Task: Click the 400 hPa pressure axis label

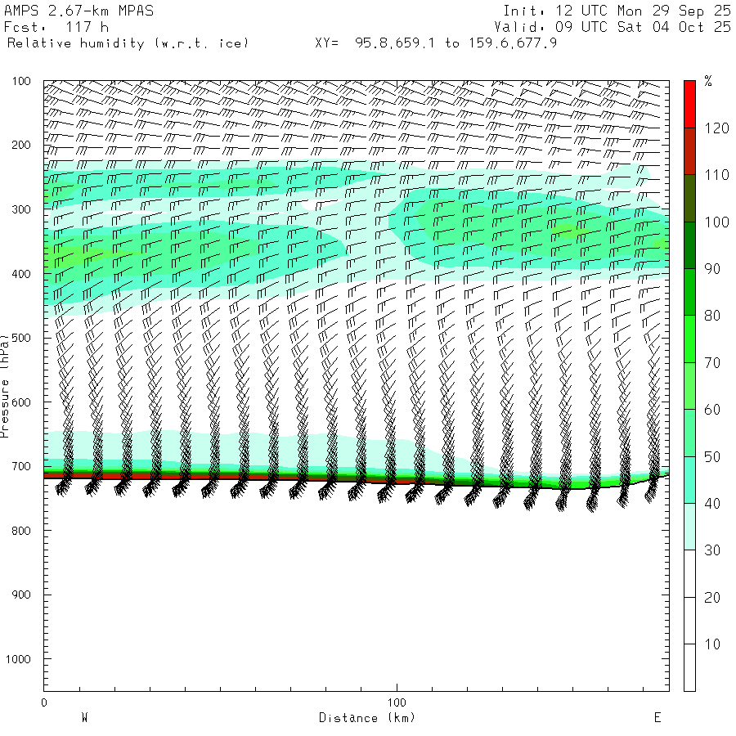Action: point(21,274)
